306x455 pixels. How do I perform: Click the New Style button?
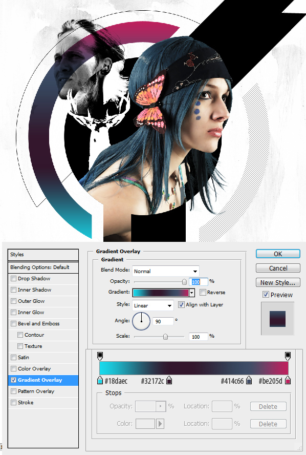pos(278,282)
